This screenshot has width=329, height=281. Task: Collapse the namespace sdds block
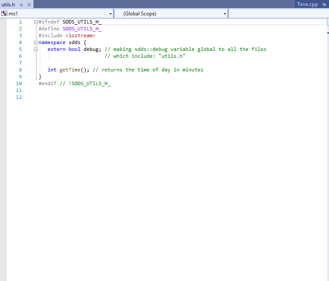point(36,42)
